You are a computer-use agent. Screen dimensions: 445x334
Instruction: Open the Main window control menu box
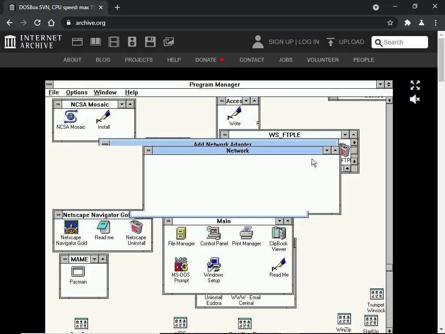pyautogui.click(x=168, y=221)
